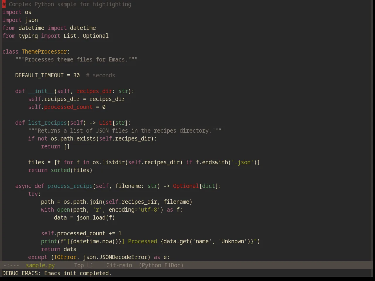Click the 'open' builtin in the with statement
The image size is (375, 281).
(64, 210)
